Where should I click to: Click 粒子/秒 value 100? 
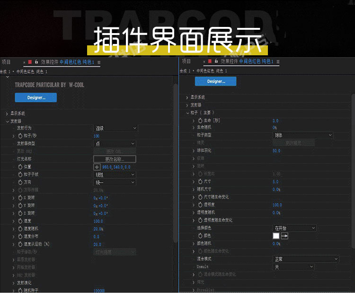point(97,136)
